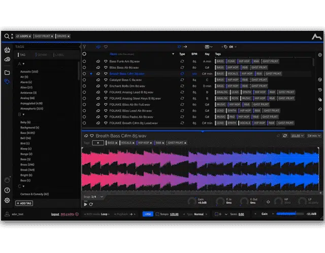Screen dimensions: 325x253
Task: Click the logout link
Action: pyautogui.click(x=55, y=214)
